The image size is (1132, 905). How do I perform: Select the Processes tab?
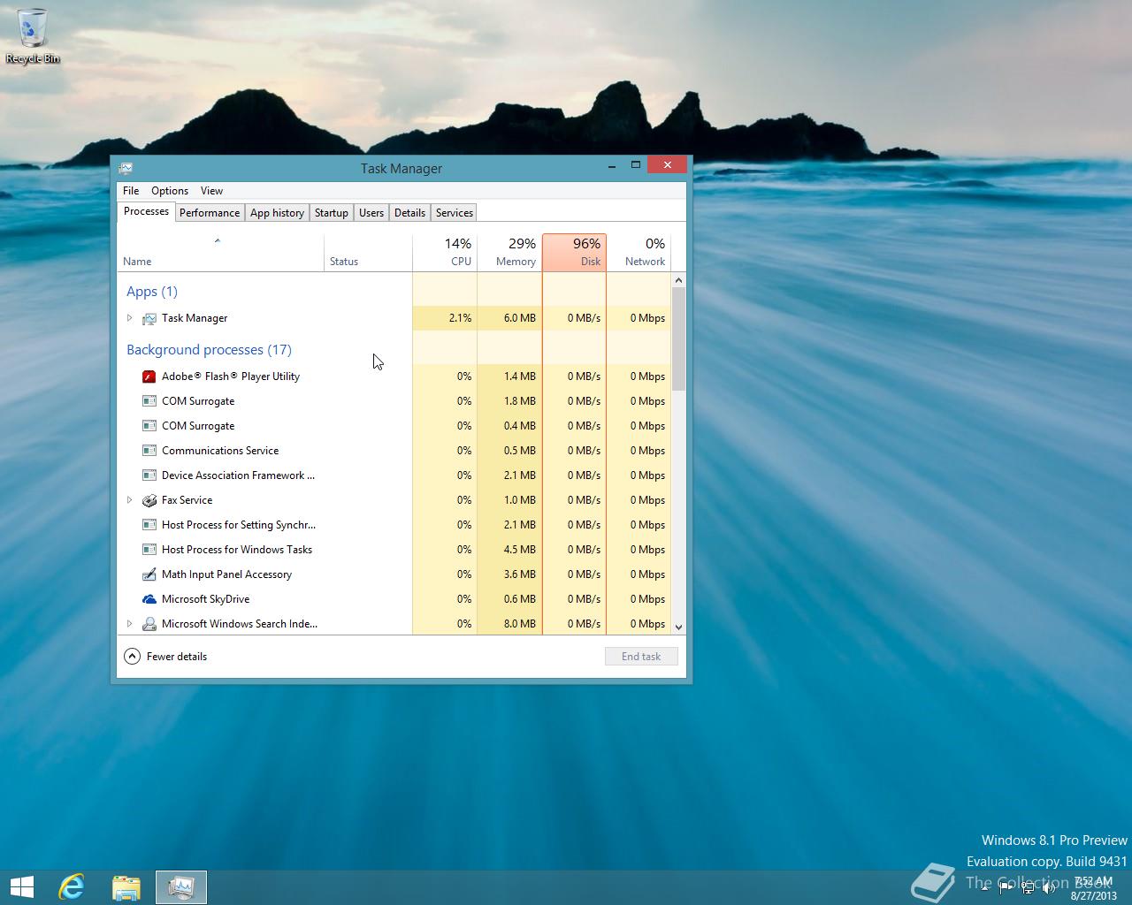146,211
